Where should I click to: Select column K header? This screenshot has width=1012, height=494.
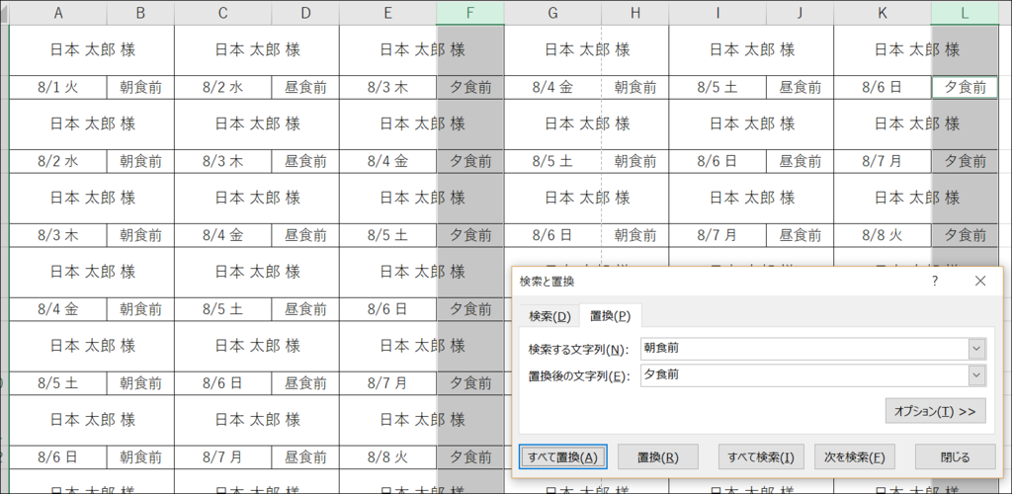(x=883, y=13)
